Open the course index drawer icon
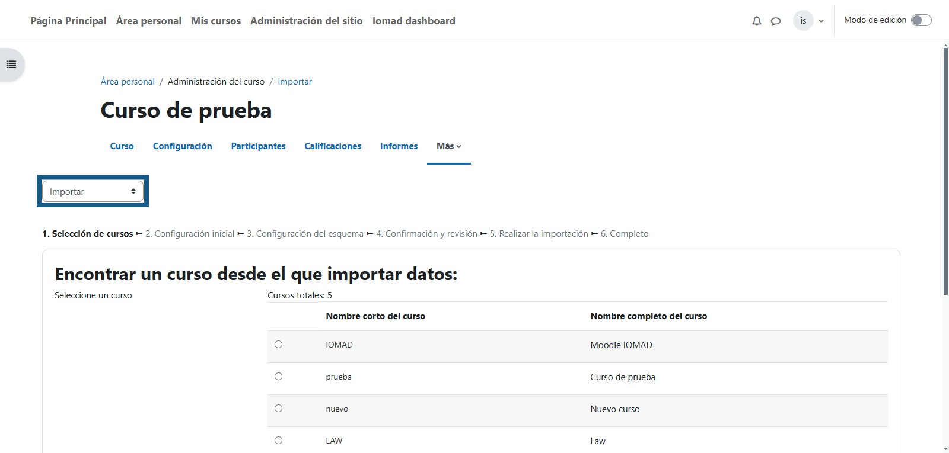 (x=11, y=65)
